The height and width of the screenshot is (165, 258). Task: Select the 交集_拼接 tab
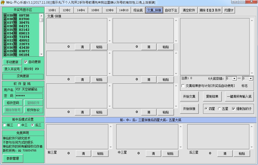(154, 10)
